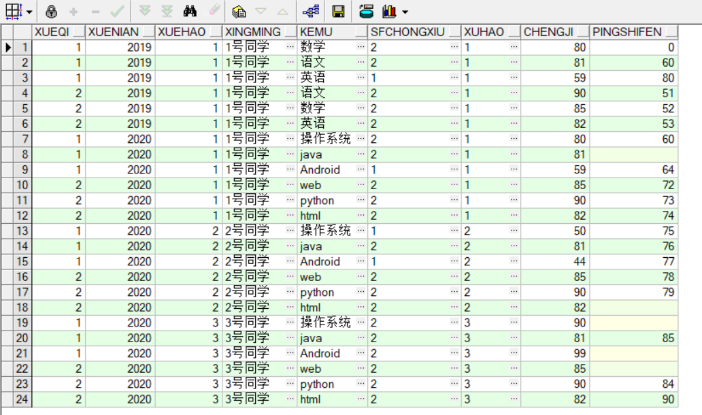The width and height of the screenshot is (702, 415).
Task: Click the java cell in row 8
Action: coord(332,154)
